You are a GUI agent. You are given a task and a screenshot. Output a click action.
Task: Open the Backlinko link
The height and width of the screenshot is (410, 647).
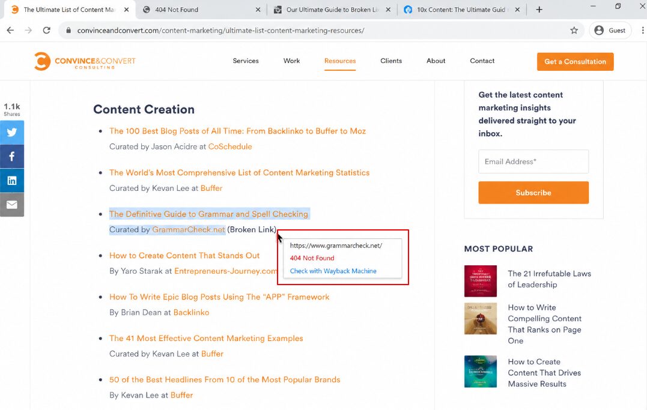(191, 312)
